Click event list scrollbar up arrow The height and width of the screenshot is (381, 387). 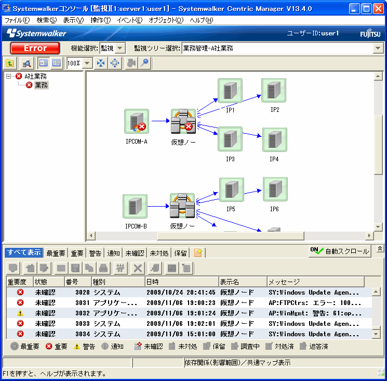click(x=376, y=292)
